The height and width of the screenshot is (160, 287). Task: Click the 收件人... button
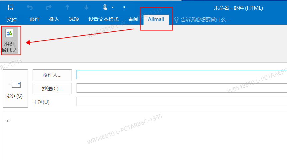pyautogui.click(x=52, y=75)
